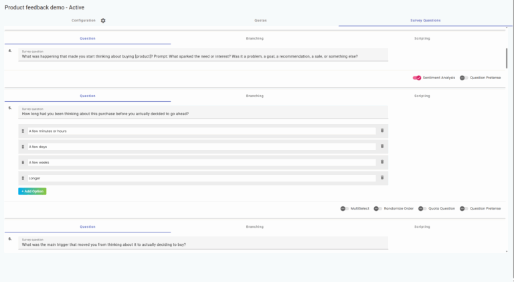Click trash icon for "A few weeks"
The width and height of the screenshot is (514, 282).
(x=382, y=162)
